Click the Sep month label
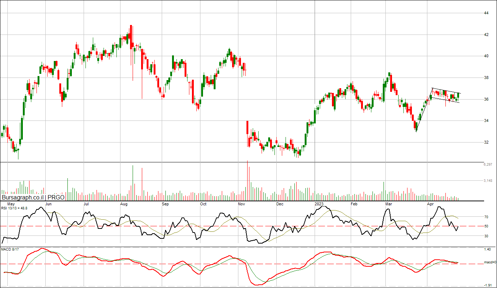497x288 pixels. pyautogui.click(x=165, y=204)
